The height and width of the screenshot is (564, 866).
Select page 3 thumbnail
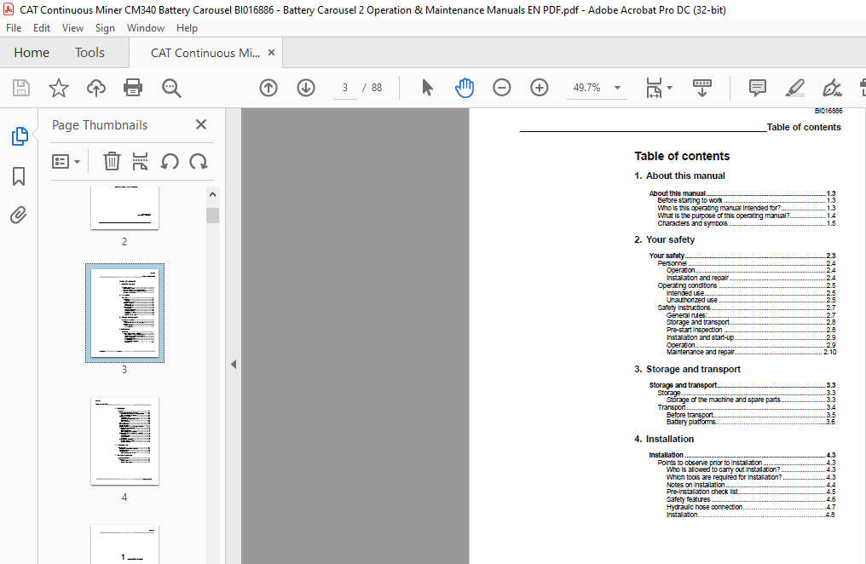tap(124, 313)
